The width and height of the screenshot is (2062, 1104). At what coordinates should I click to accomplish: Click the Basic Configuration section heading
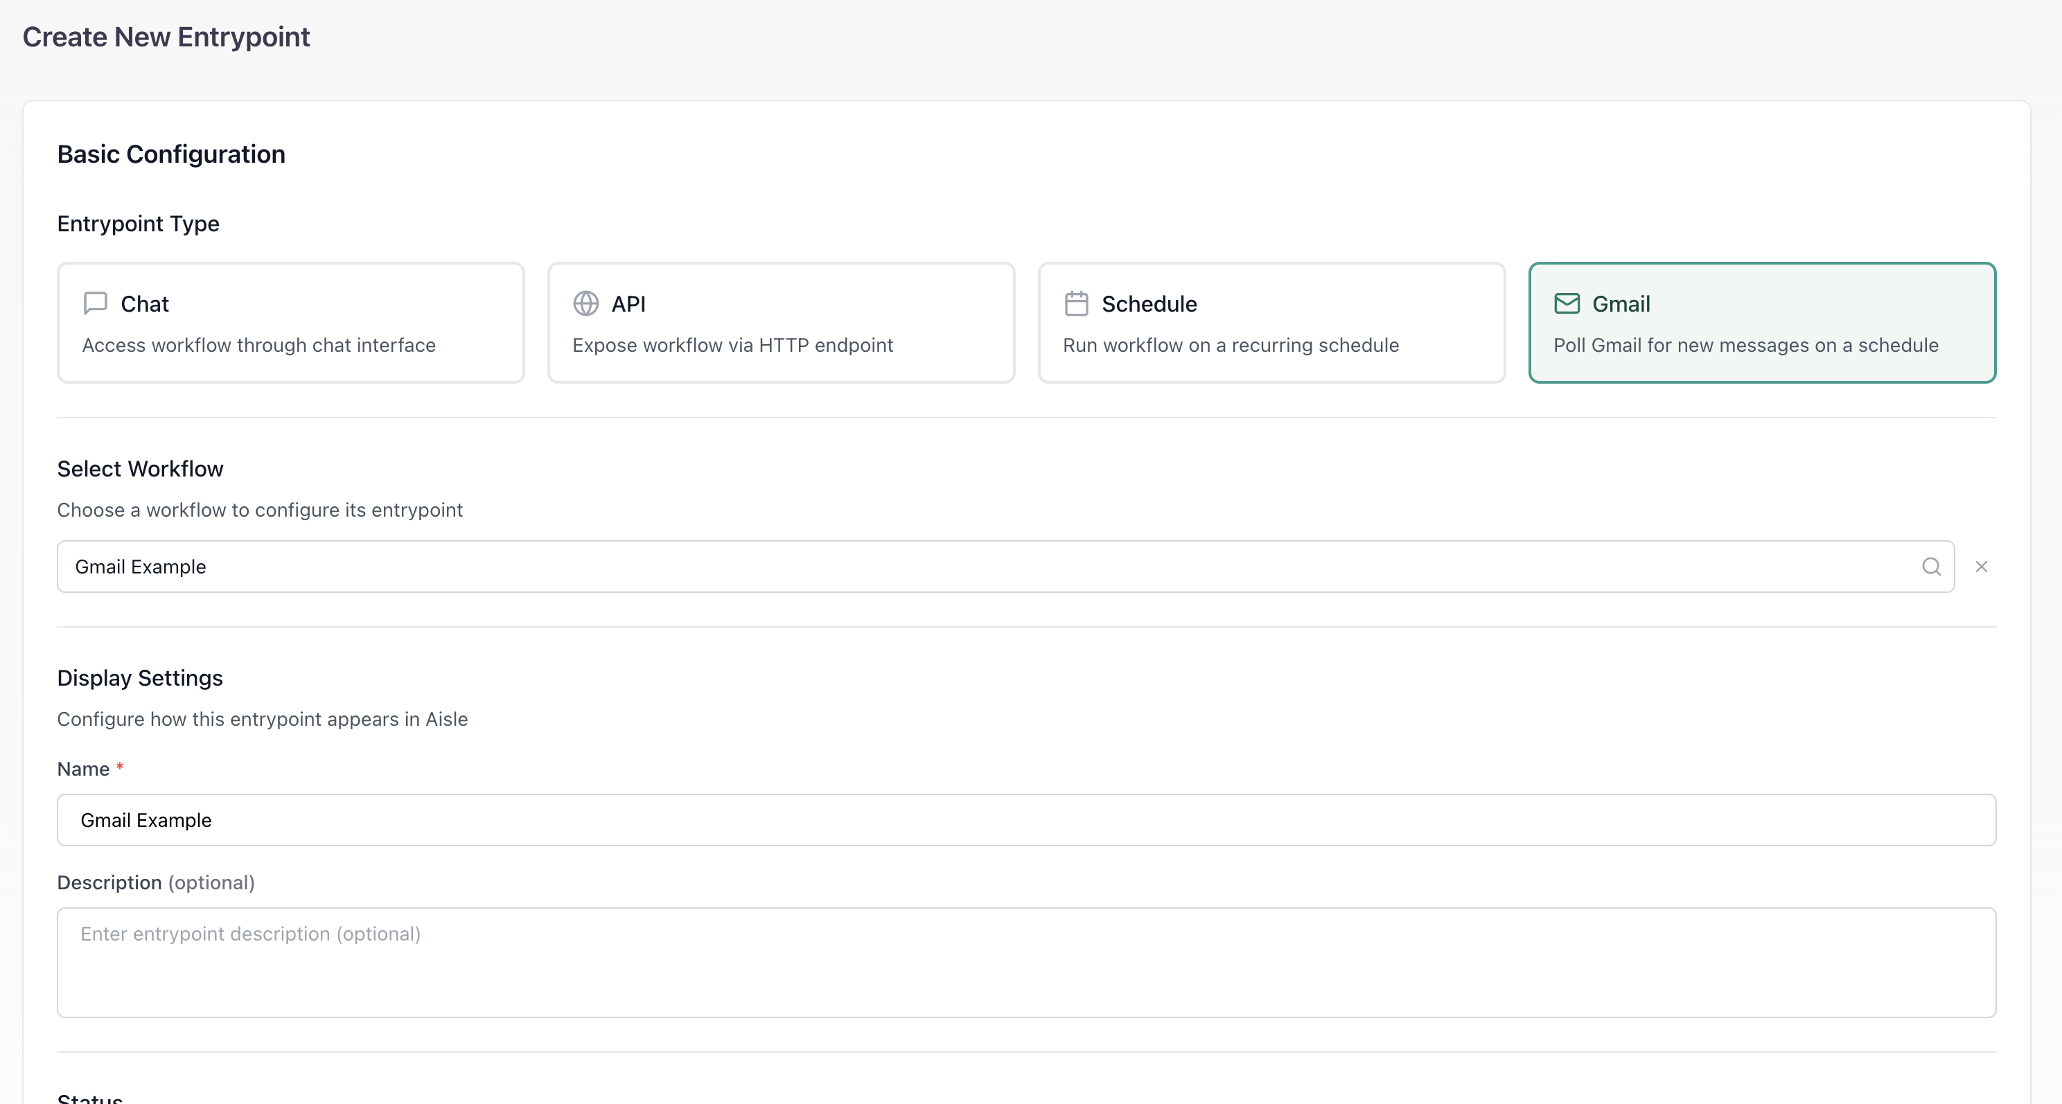tap(171, 154)
